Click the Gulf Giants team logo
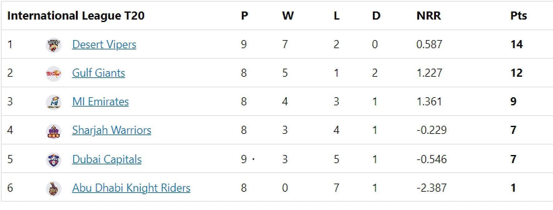The image size is (553, 210). 53,74
